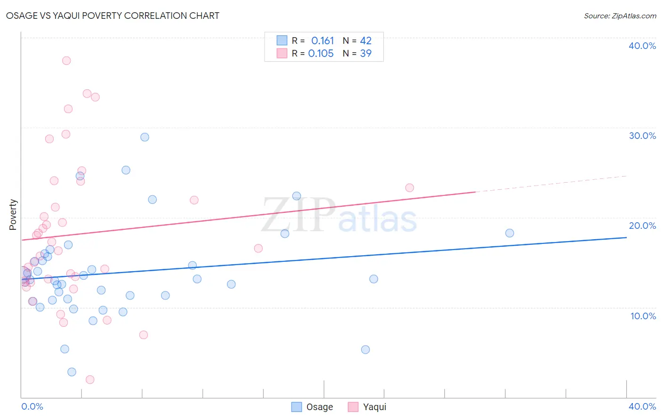Click the 10.0% y-axis tick label
The image size is (662, 420).
(643, 316)
